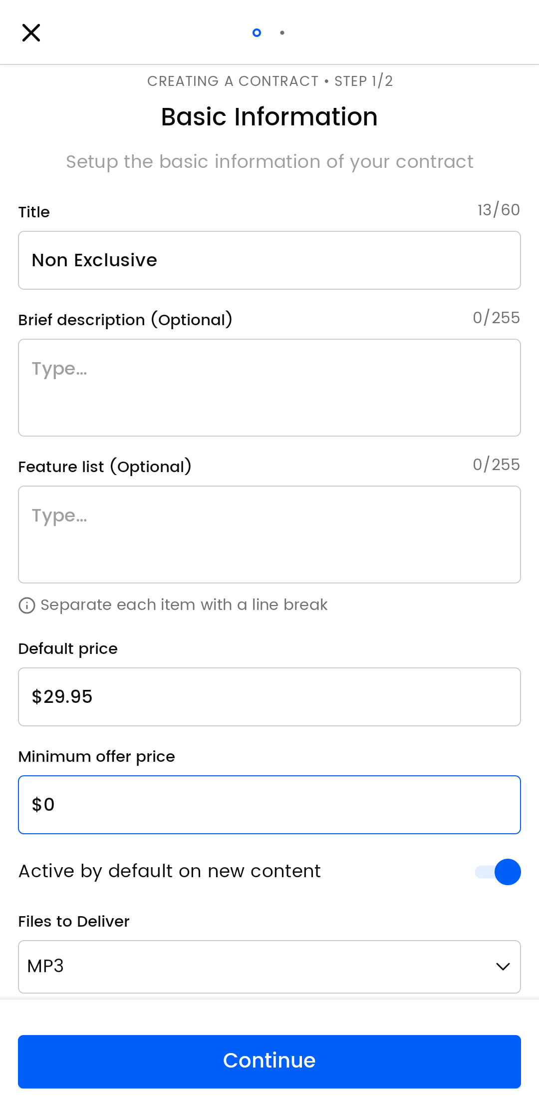Viewport: 539px width, 1110px height.
Task: Click the active first step dot indicator
Action: (257, 33)
